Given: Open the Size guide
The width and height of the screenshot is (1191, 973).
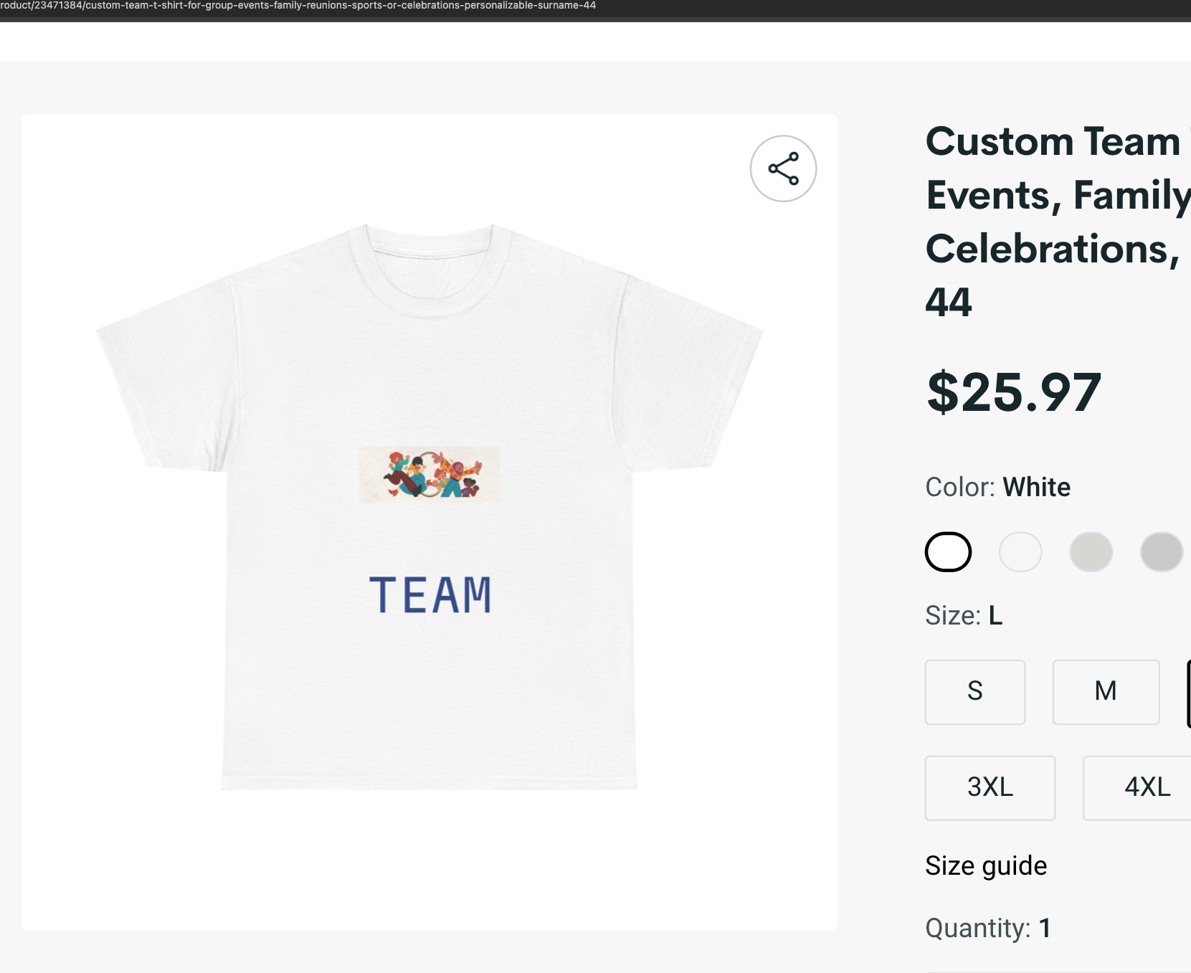Looking at the screenshot, I should (985, 865).
